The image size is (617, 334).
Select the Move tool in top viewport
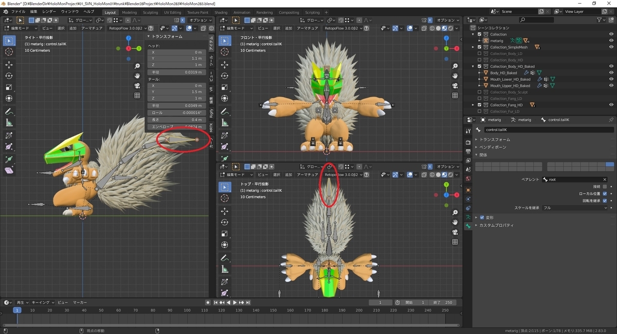225,211
